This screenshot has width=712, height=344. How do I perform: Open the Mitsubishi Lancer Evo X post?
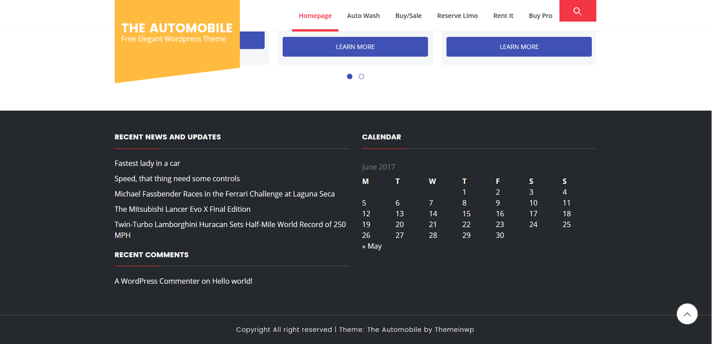(182, 209)
